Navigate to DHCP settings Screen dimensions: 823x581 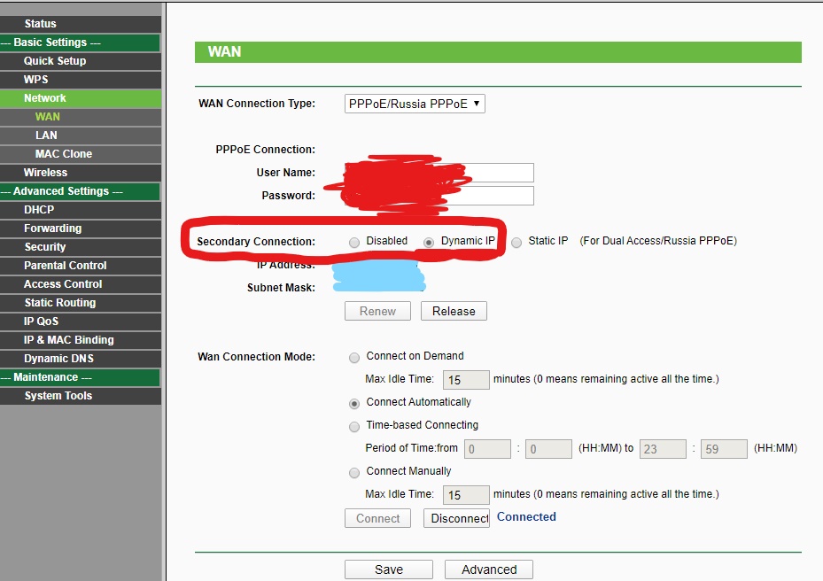coord(39,210)
